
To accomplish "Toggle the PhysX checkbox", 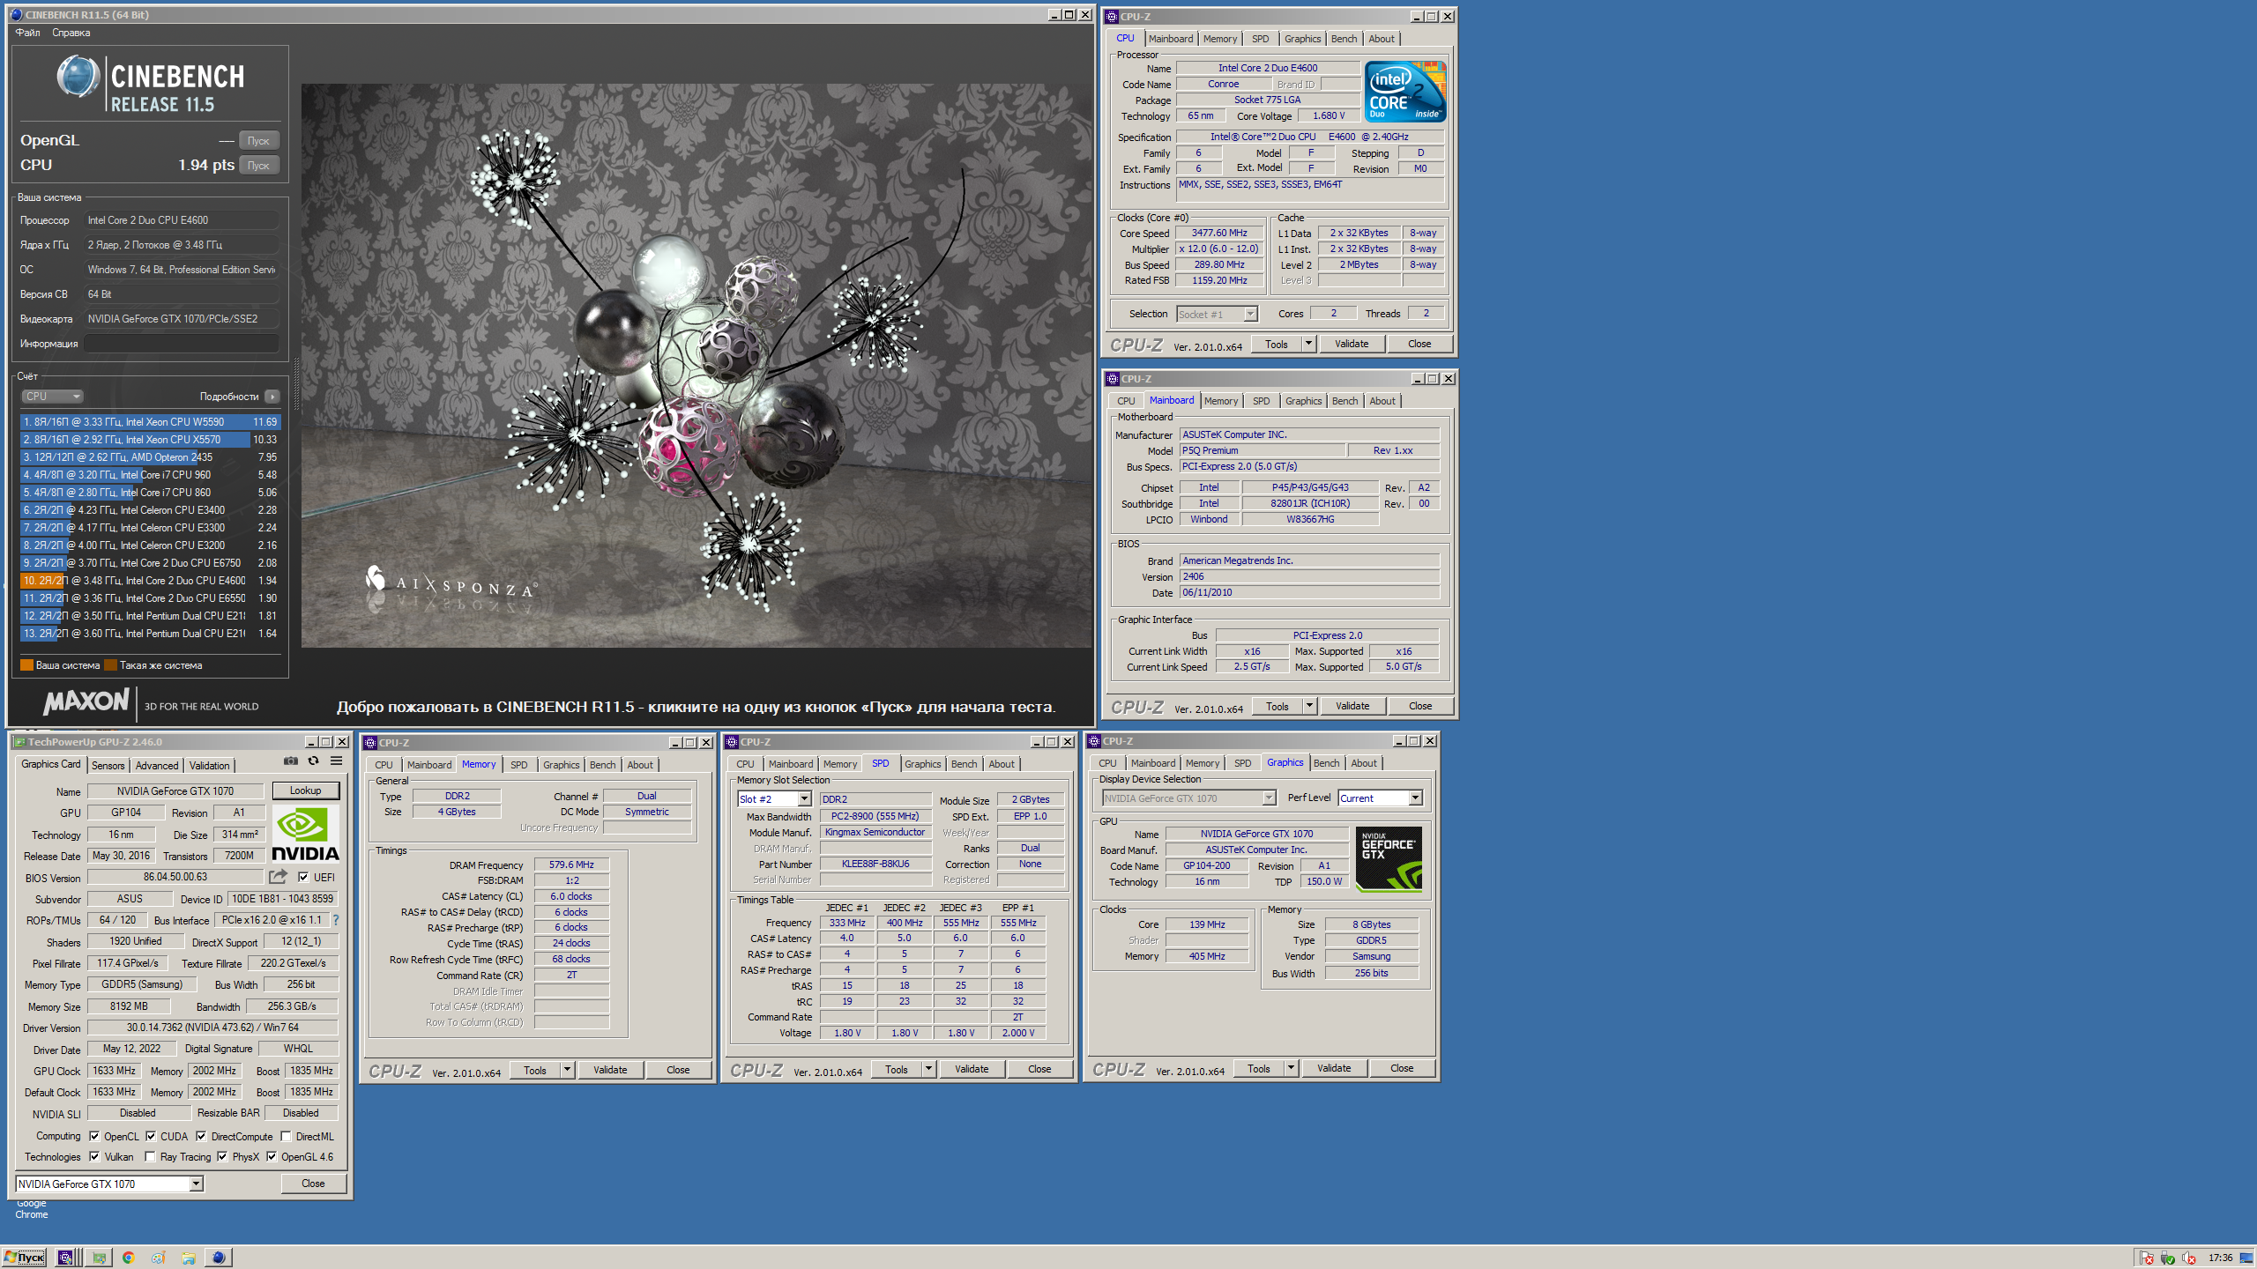I will point(222,1156).
